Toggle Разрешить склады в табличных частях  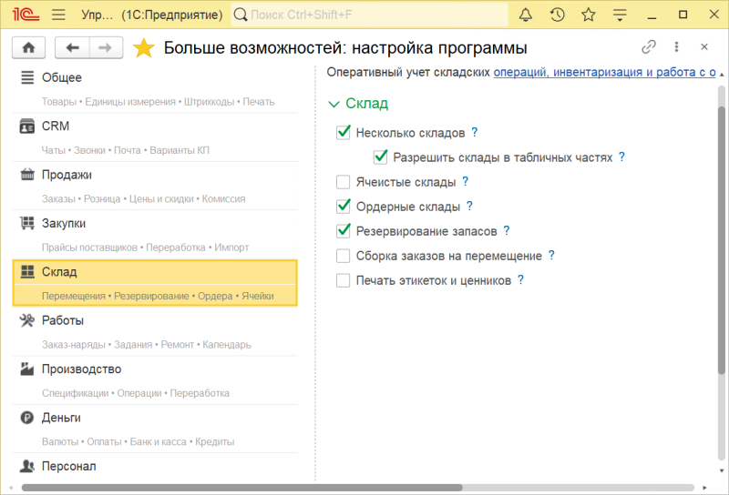[380, 157]
